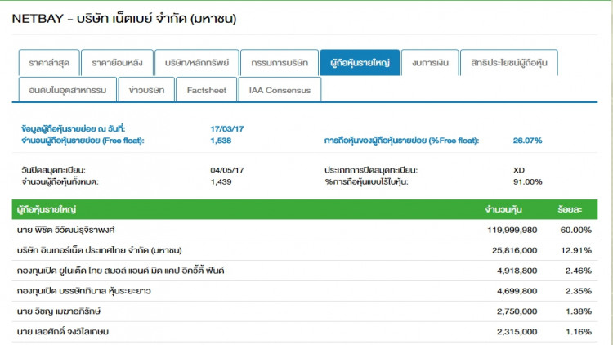The width and height of the screenshot is (613, 345).
Task: Click the total shareholders value 1,439
Action: coord(221,181)
